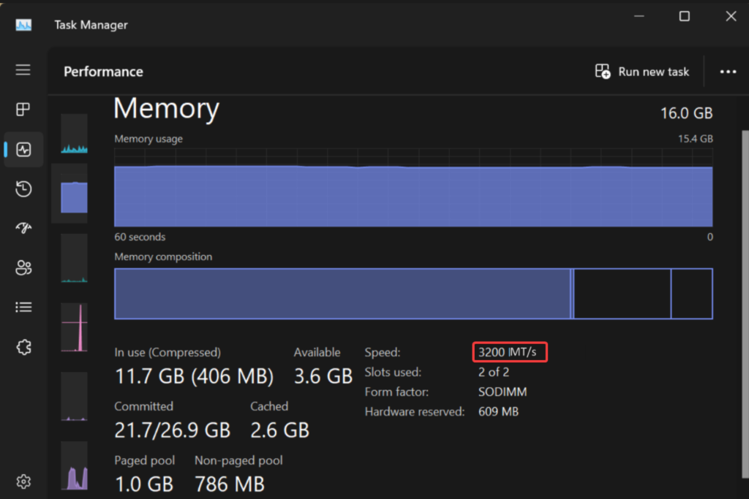Open the Startup apps page icon
Screen dimensions: 749x499
(23, 228)
